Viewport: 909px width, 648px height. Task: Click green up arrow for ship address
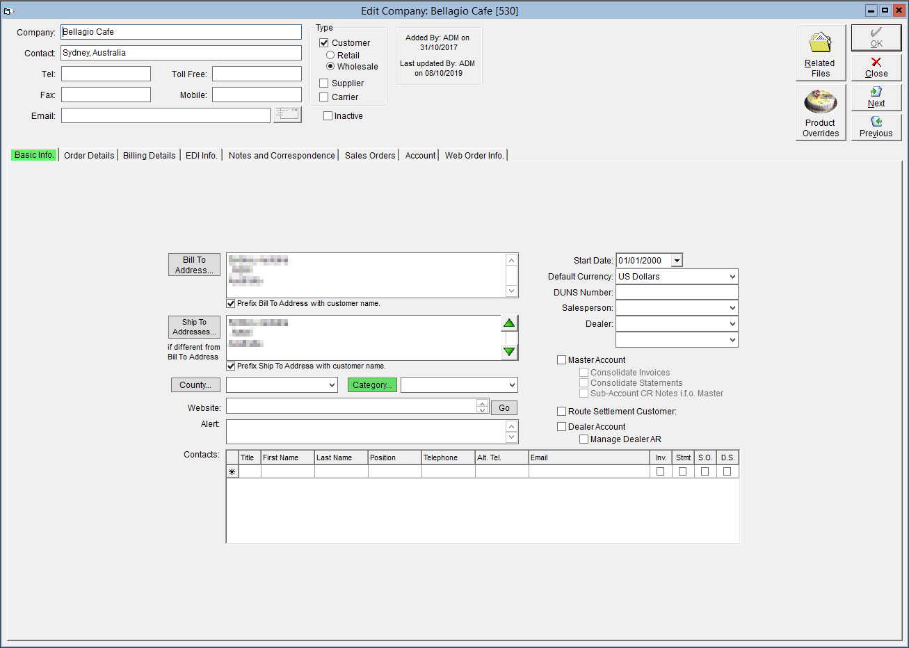tap(510, 323)
